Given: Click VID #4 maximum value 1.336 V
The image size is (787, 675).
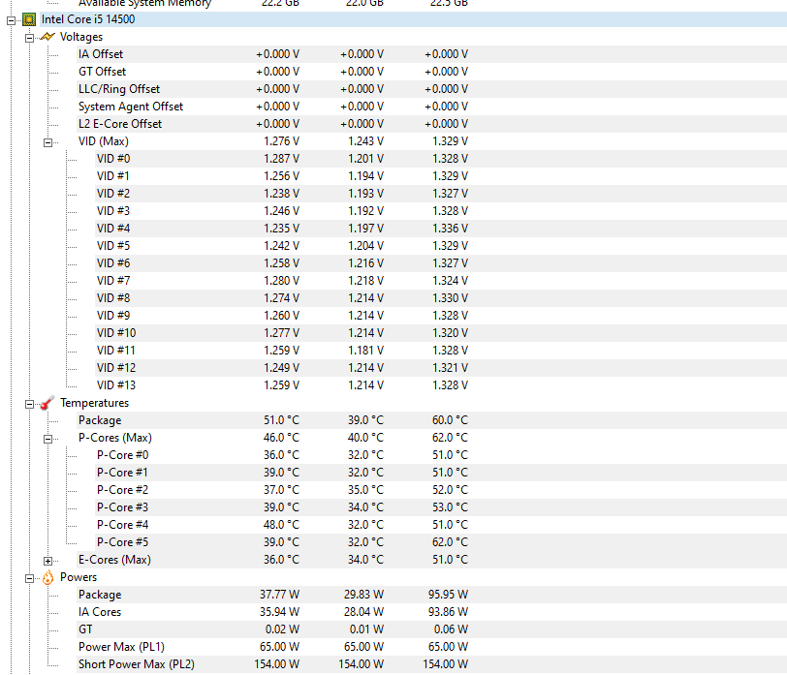Looking at the screenshot, I should click(x=451, y=229).
